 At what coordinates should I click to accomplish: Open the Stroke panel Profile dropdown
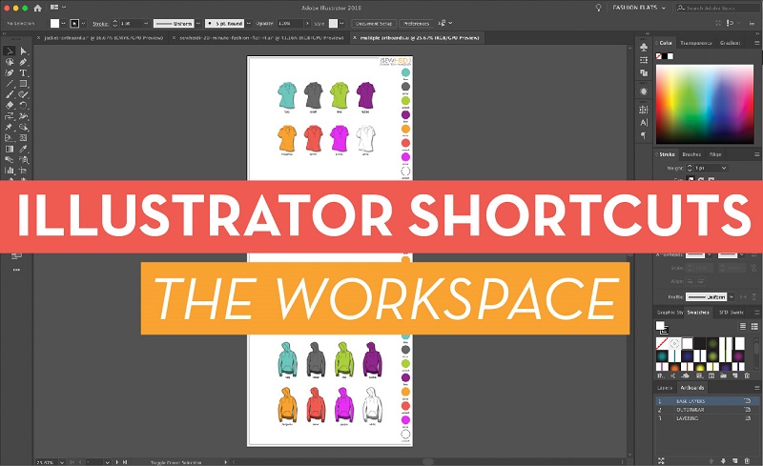pos(732,296)
